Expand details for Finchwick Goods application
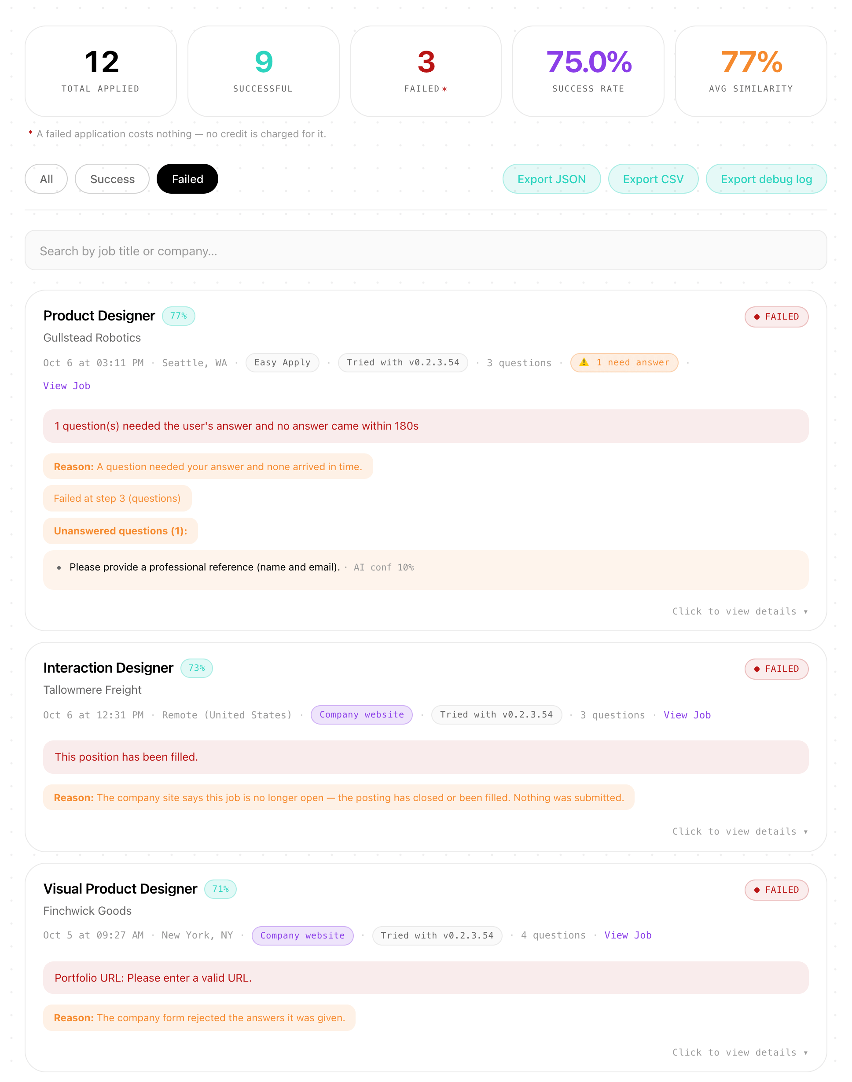The image size is (852, 1082). point(740,1053)
